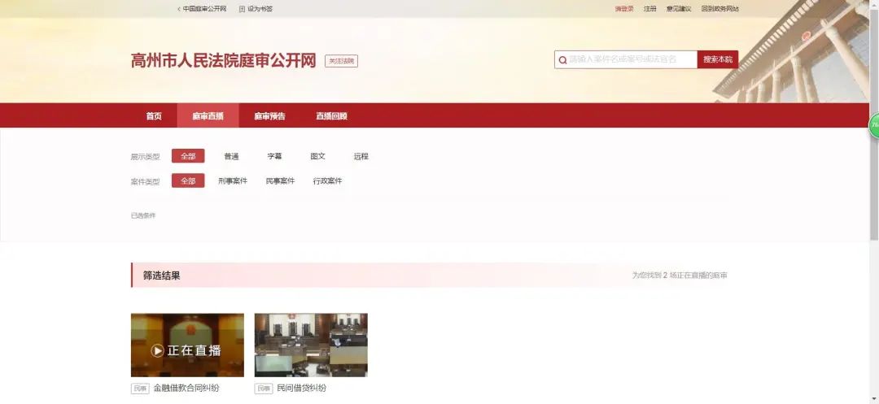879x404 pixels.
Task: Click 请登录 to log in
Action: 624,9
